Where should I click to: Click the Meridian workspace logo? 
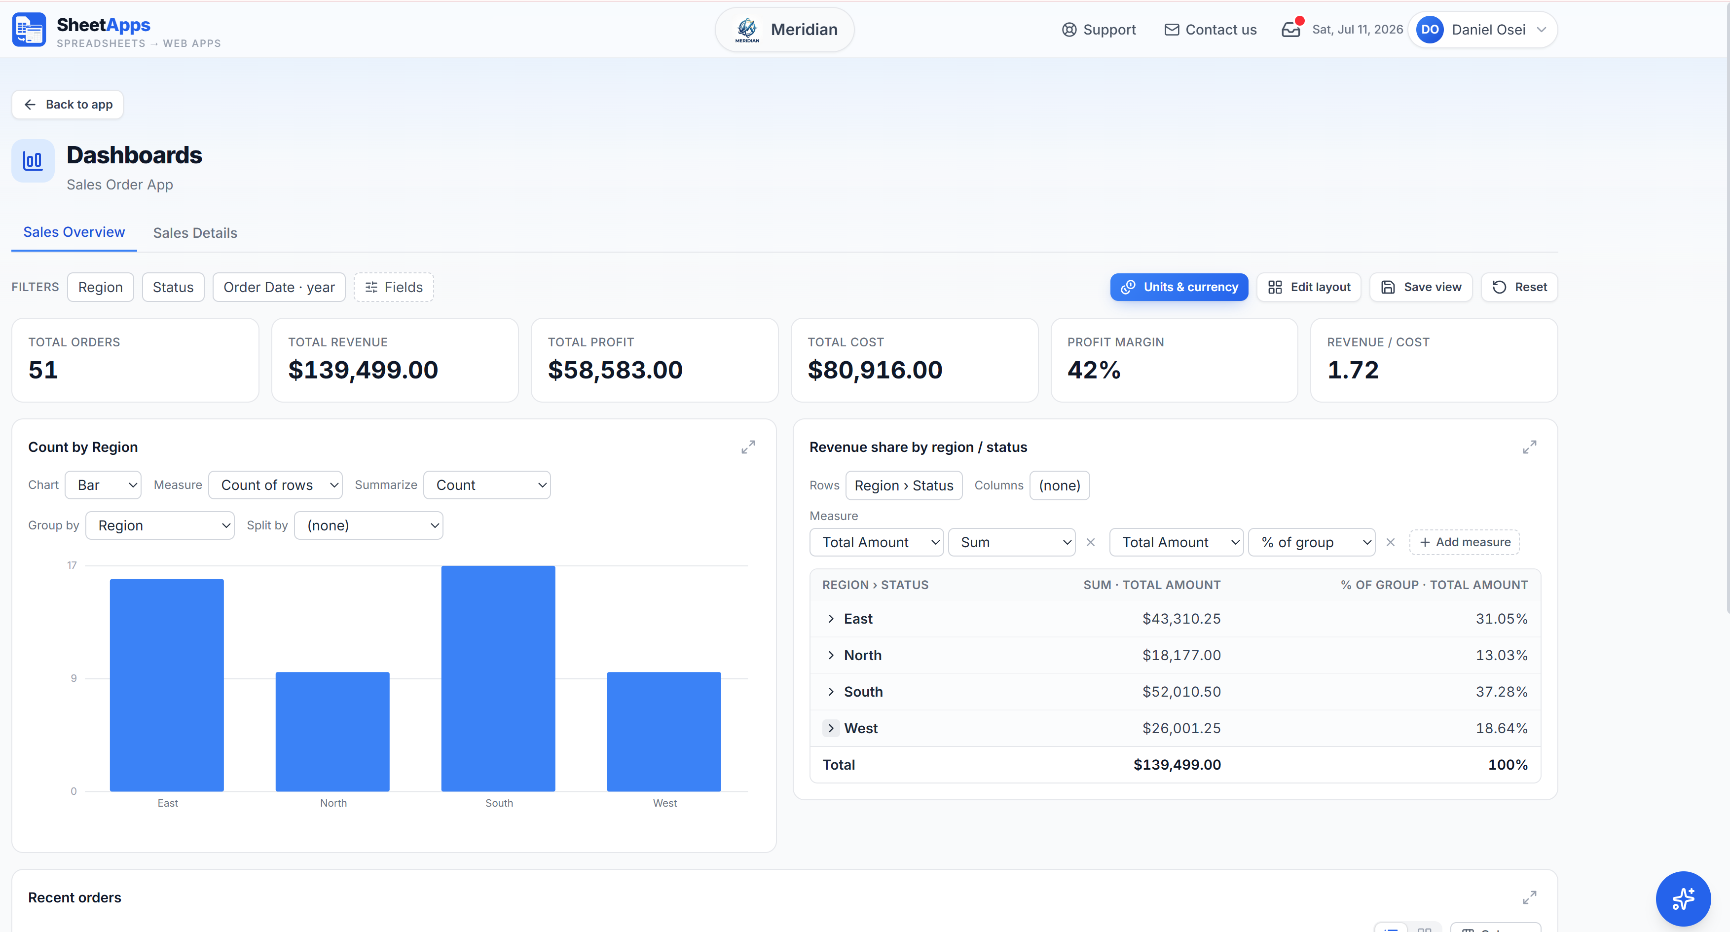(747, 30)
